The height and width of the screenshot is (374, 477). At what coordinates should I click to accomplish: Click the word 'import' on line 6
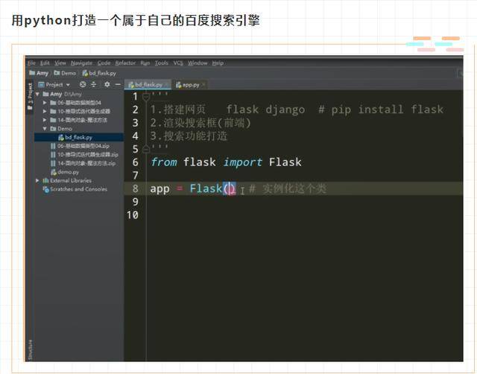point(243,162)
